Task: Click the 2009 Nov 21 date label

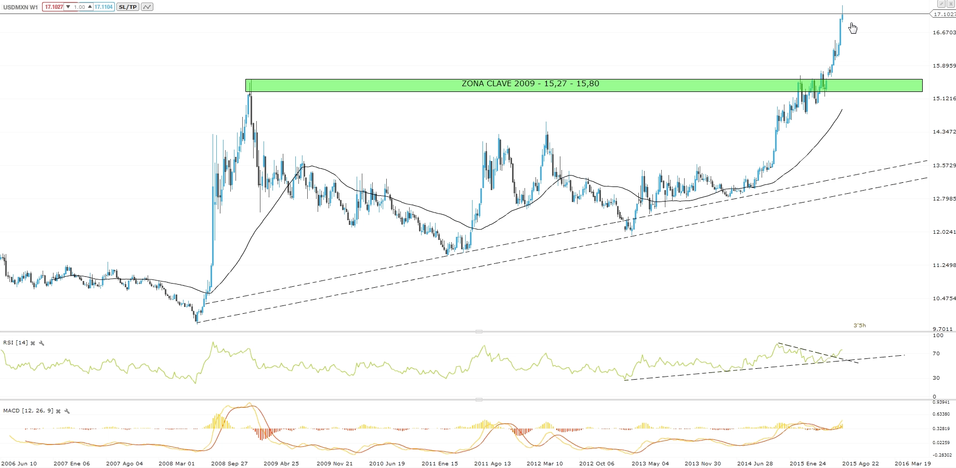Action: click(x=335, y=464)
